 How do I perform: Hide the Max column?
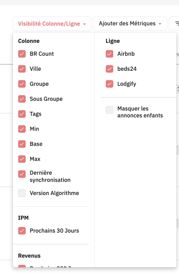point(22,159)
